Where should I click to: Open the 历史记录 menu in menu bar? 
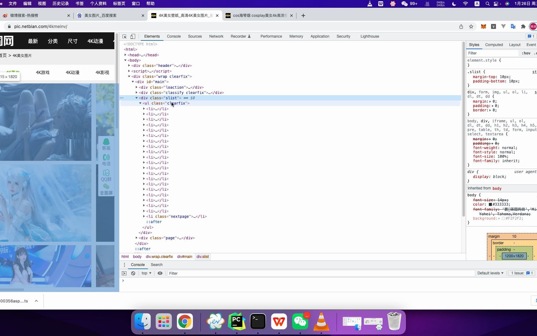(x=61, y=4)
